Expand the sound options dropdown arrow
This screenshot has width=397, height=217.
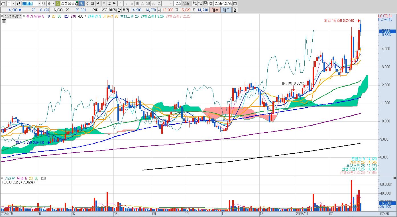coord(53,3)
